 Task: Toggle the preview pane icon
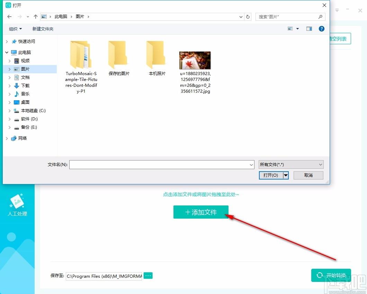tap(309, 28)
